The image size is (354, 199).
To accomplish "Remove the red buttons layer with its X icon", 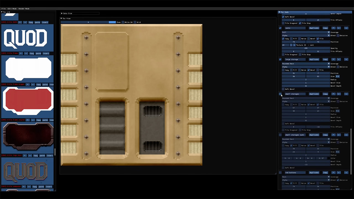I will coord(346,172).
